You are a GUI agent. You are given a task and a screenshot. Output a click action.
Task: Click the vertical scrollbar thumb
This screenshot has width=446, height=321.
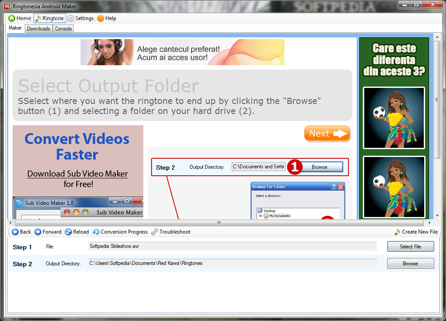(437, 100)
